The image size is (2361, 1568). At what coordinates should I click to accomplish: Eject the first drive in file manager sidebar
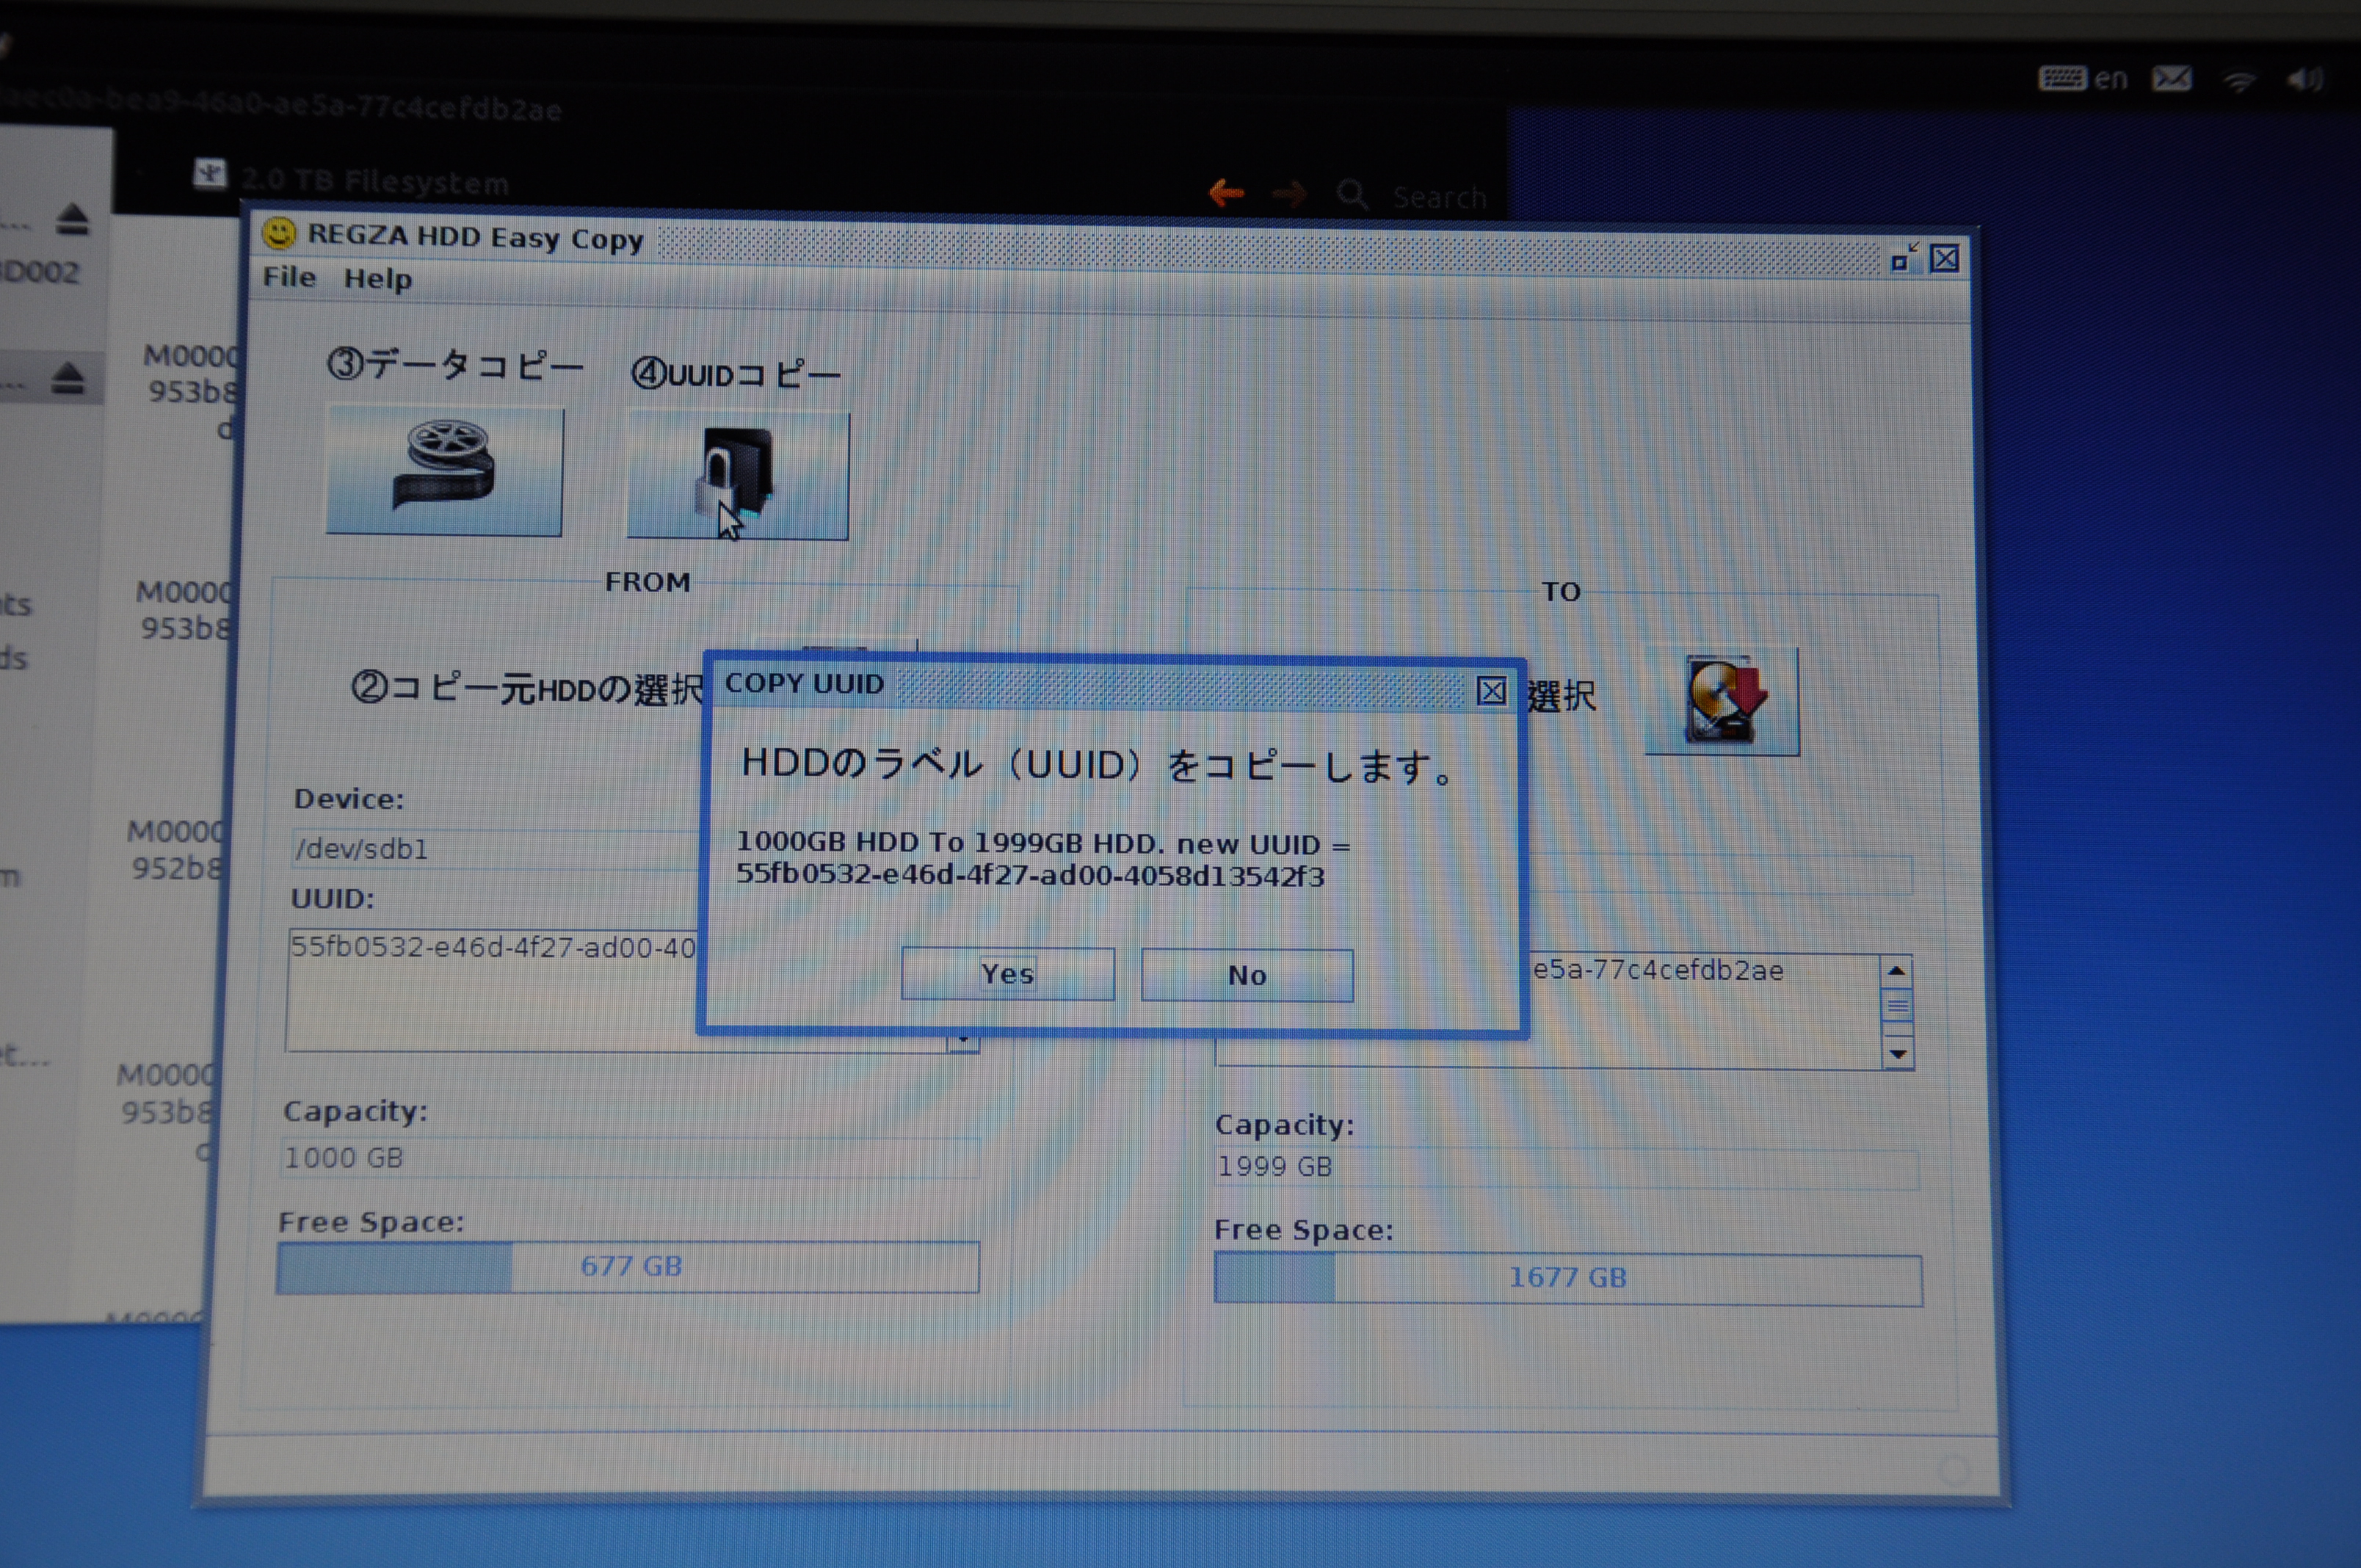(x=72, y=219)
